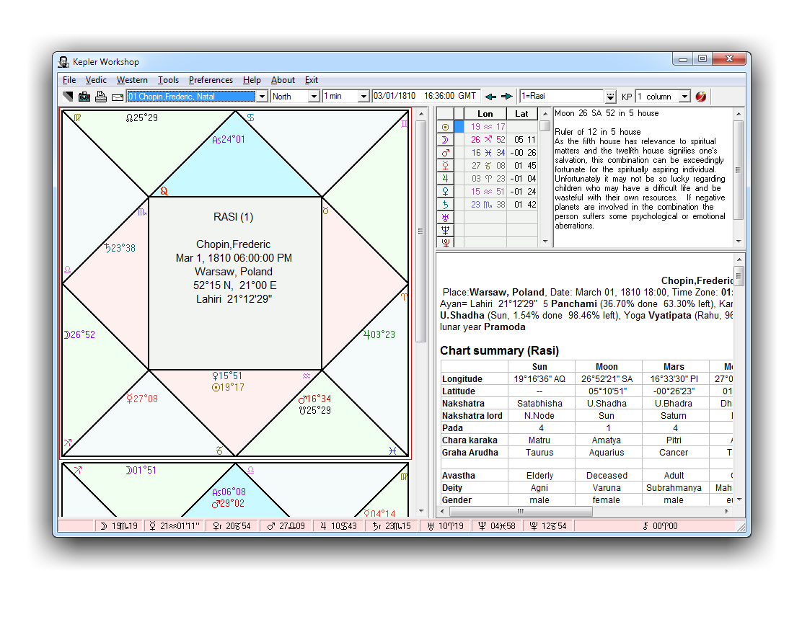The image size is (802, 617).
Task: Step time forward with right arrow
Action: (x=507, y=96)
